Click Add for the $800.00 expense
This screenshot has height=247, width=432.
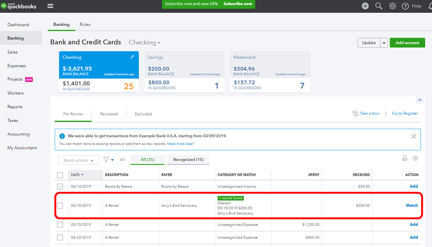pyautogui.click(x=414, y=237)
